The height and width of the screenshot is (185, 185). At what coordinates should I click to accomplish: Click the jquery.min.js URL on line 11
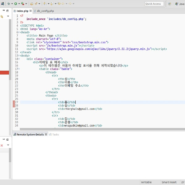(x=98, y=49)
